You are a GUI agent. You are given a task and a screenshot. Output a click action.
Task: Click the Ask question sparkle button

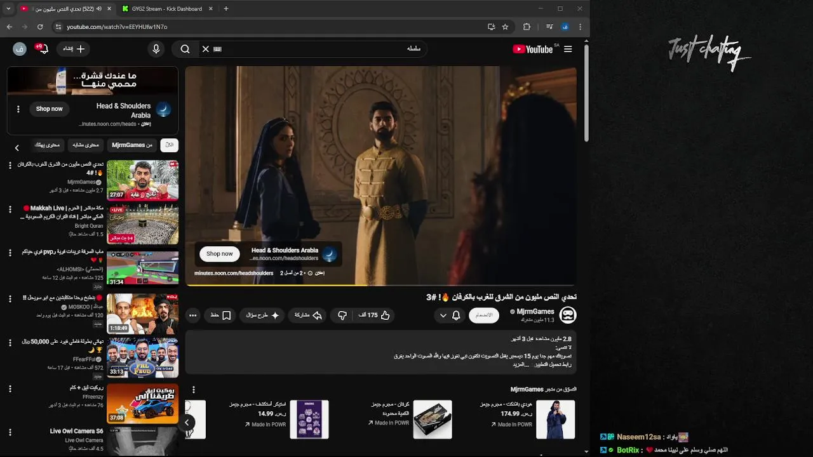tap(262, 315)
